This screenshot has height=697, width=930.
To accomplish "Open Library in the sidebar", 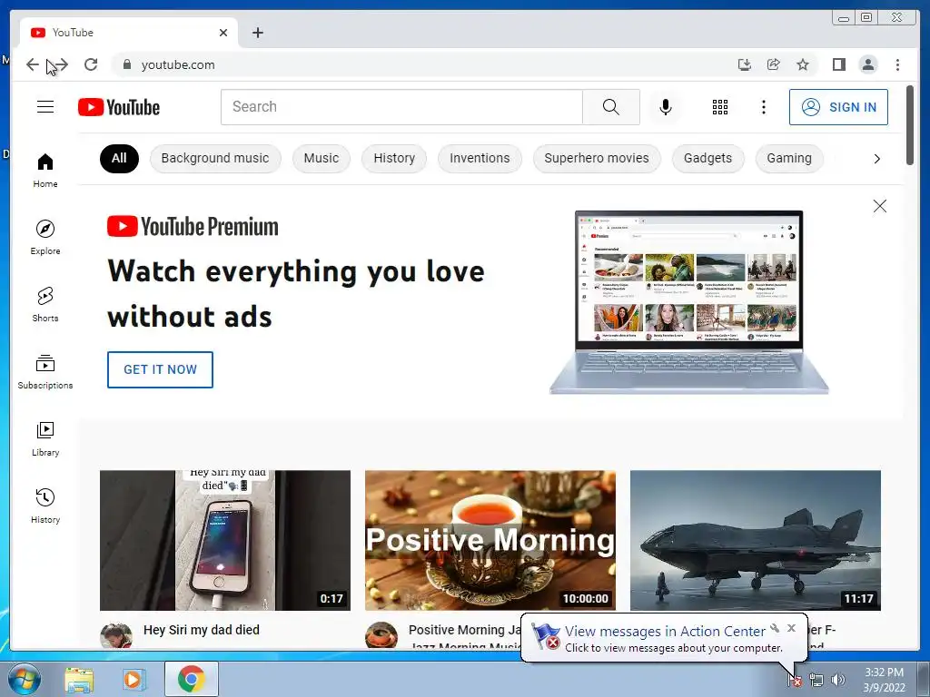I will click(x=45, y=438).
